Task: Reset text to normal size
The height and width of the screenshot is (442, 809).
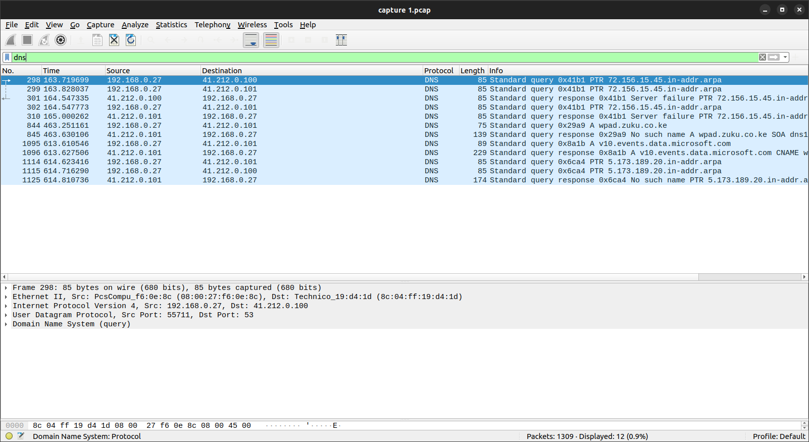Action: [x=325, y=40]
